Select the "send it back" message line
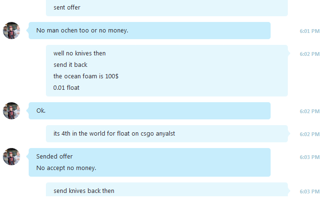 pos(70,65)
